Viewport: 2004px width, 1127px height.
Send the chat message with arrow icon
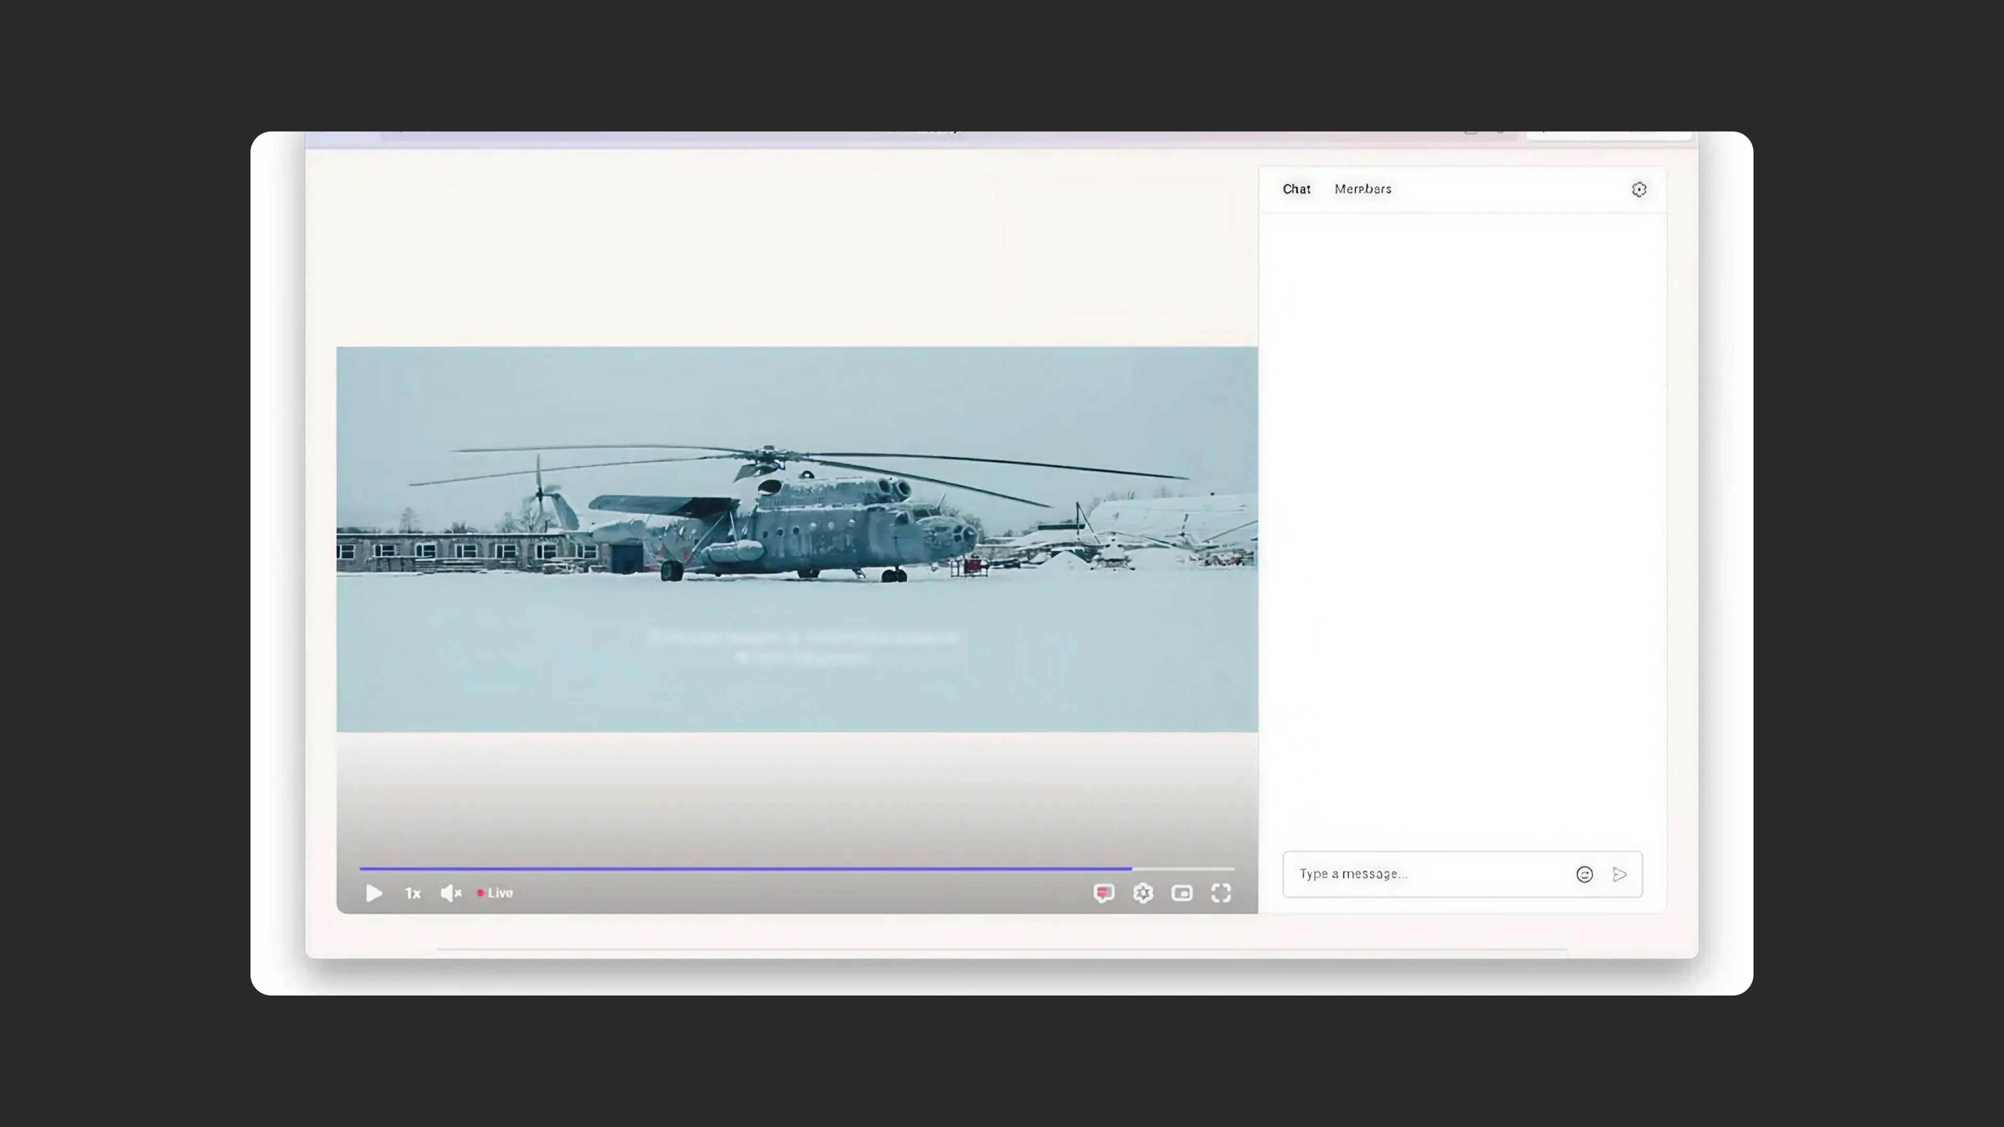1620,874
